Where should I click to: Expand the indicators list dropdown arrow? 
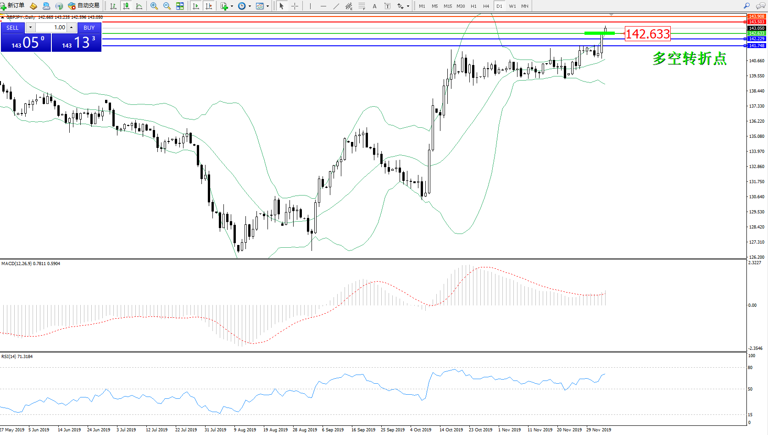(x=232, y=6)
